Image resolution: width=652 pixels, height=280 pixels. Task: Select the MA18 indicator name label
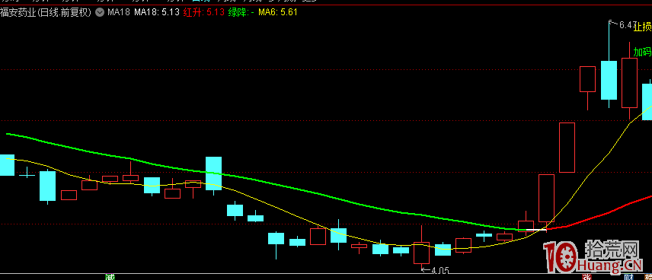point(119,12)
